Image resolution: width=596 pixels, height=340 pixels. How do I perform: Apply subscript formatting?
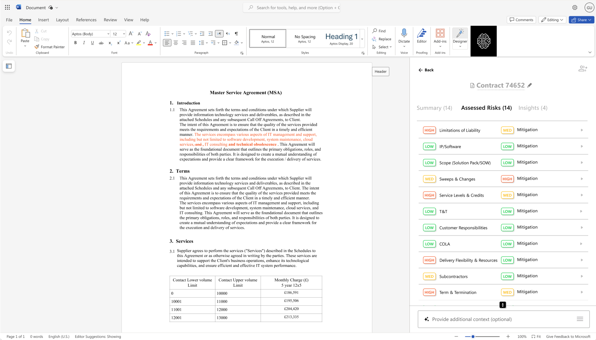[x=110, y=43]
